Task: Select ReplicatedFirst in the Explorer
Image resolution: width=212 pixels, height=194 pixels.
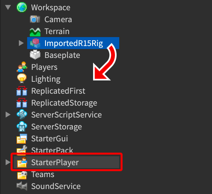Action: [58, 91]
